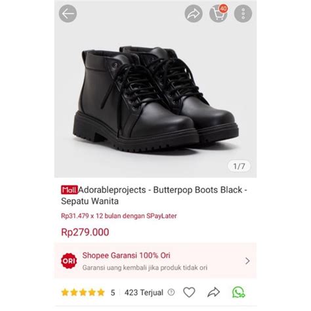Tap the share arrow beside the heart

[x=213, y=293]
